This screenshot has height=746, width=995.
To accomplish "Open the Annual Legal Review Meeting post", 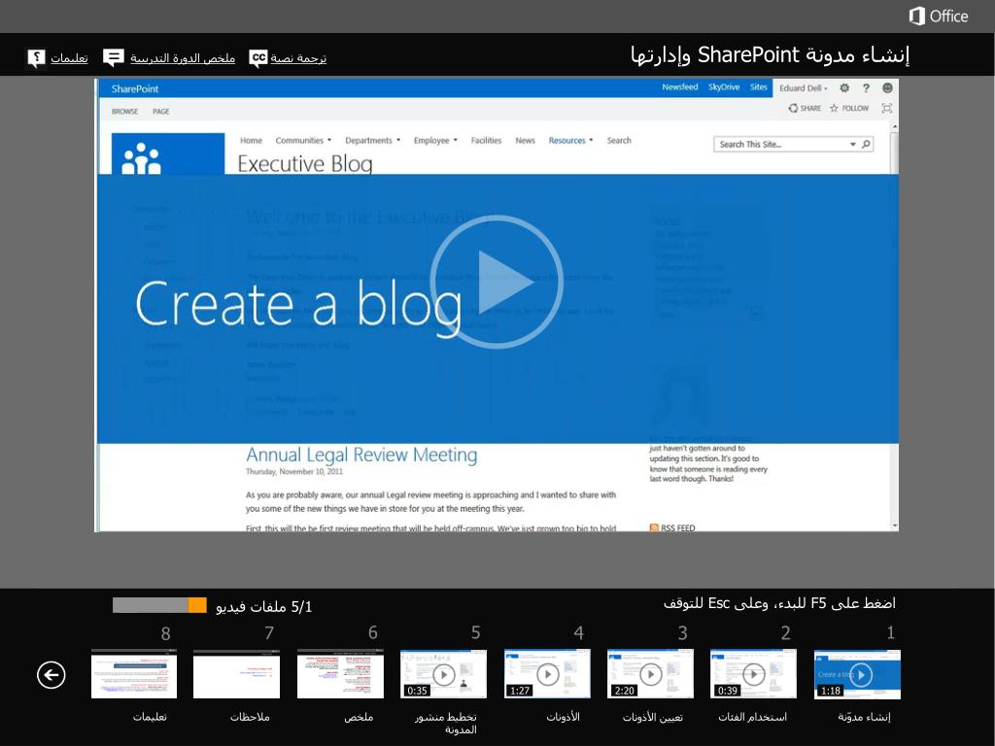I will click(x=361, y=455).
